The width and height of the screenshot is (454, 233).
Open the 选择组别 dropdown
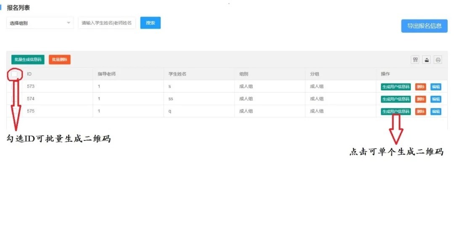point(40,23)
